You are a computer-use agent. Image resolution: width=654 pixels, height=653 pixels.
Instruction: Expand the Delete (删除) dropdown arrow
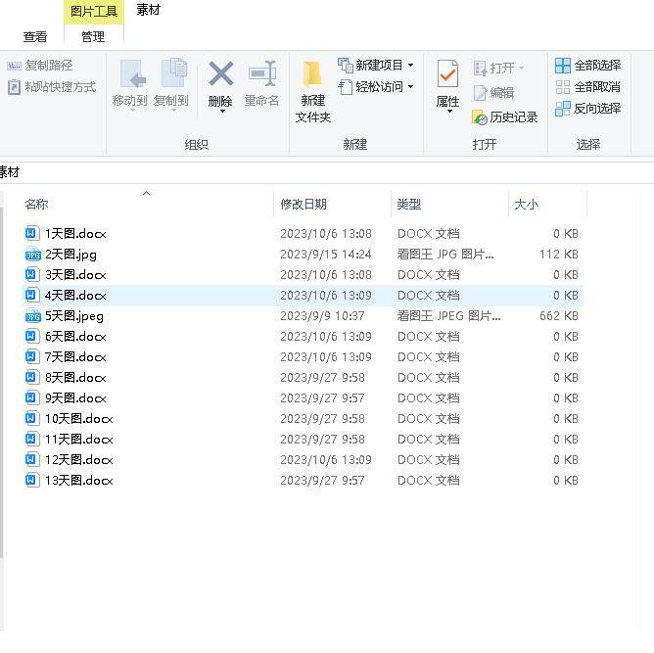click(x=222, y=112)
